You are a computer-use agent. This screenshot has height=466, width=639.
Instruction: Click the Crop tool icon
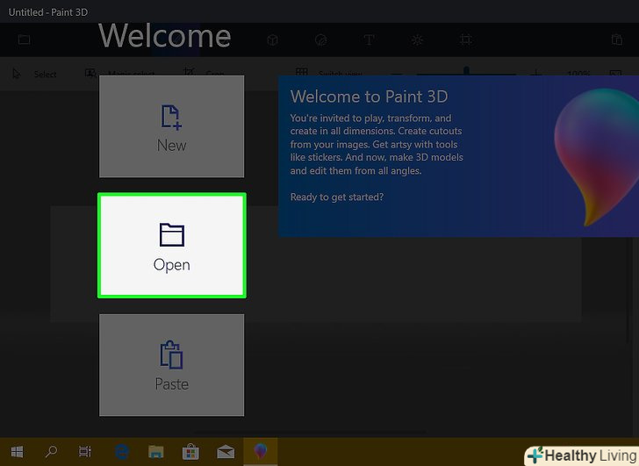(x=188, y=73)
